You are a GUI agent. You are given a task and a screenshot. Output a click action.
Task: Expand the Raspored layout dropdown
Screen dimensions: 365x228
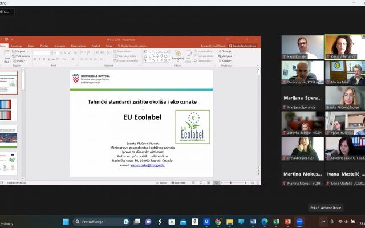20,52
